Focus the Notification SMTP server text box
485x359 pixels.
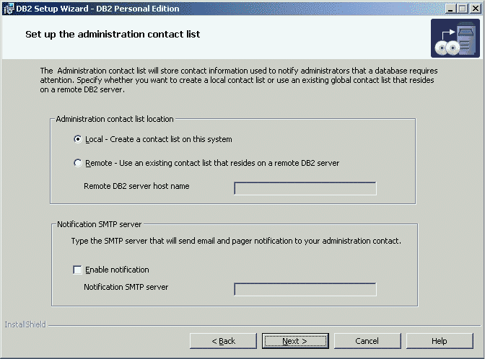click(x=305, y=289)
